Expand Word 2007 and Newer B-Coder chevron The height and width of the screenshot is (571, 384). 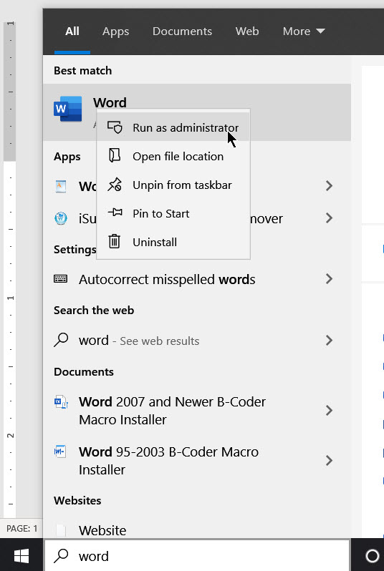tap(330, 411)
